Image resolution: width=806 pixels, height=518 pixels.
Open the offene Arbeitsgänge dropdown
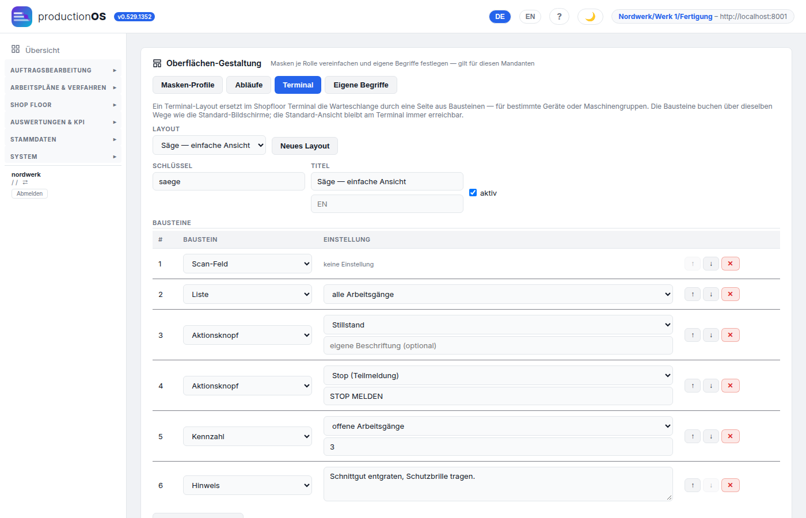498,426
